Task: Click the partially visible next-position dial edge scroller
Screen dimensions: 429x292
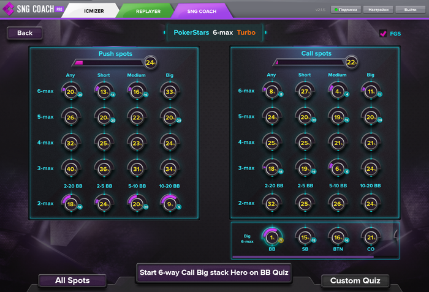Action: tap(396, 235)
